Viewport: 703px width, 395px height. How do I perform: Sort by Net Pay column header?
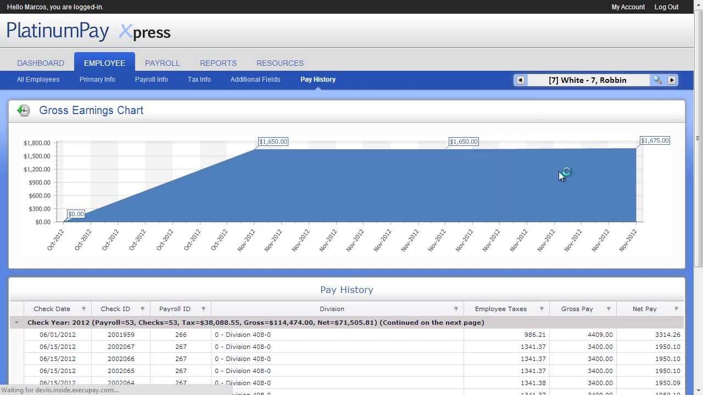644,309
